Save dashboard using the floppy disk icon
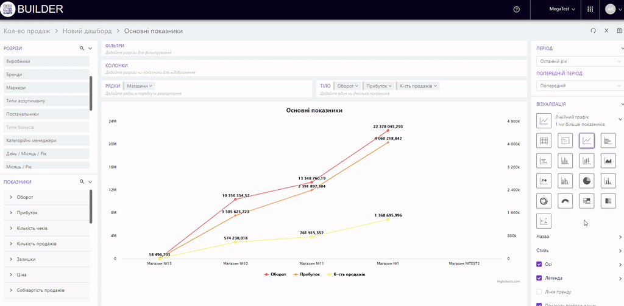 point(620,31)
